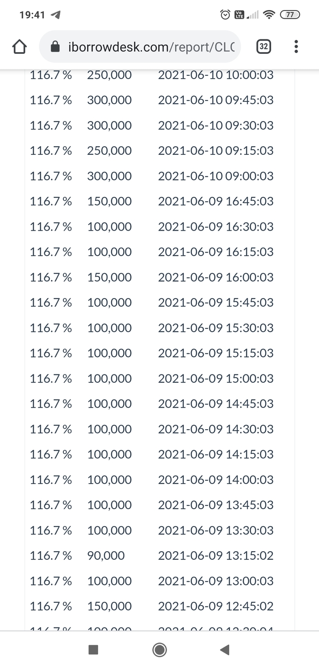Select the 2021-06-10 10:00:03 timestamp row
The image size is (319, 669).
click(216, 75)
